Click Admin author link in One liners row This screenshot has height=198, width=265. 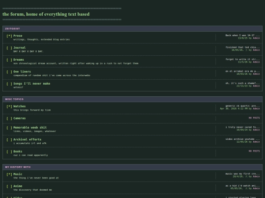[256, 74]
